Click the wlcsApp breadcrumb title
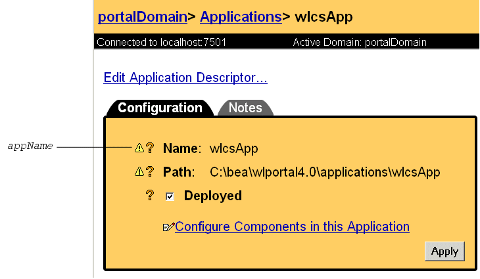The image size is (480, 279). click(x=324, y=17)
